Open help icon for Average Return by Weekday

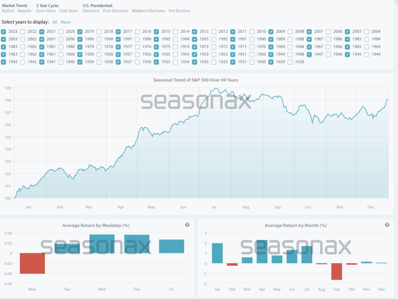[x=187, y=225]
